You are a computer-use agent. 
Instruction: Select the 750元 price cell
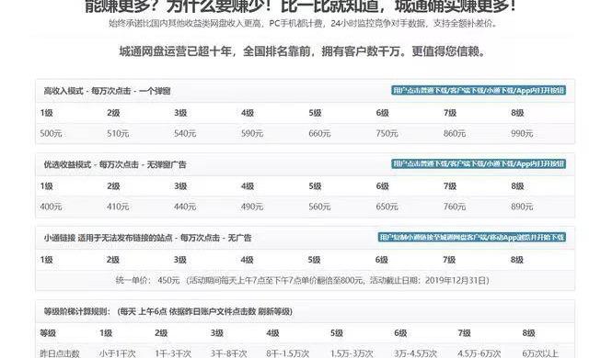pyautogui.click(x=387, y=133)
